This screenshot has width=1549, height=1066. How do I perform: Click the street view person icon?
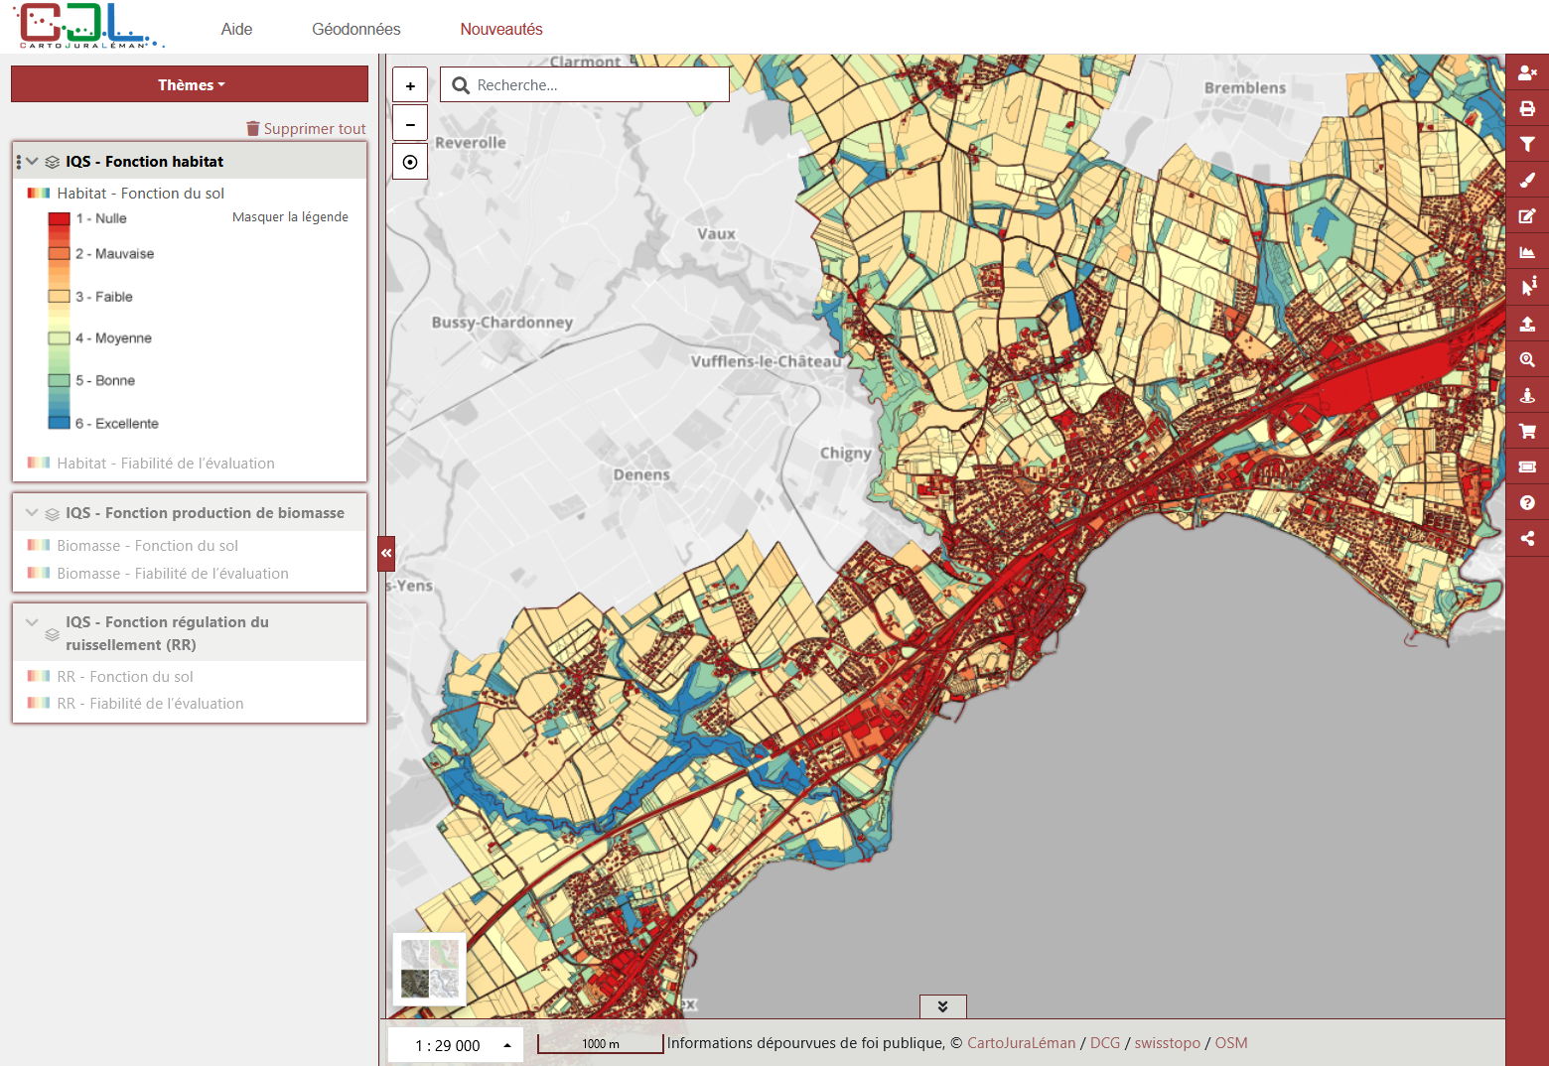(x=1527, y=395)
